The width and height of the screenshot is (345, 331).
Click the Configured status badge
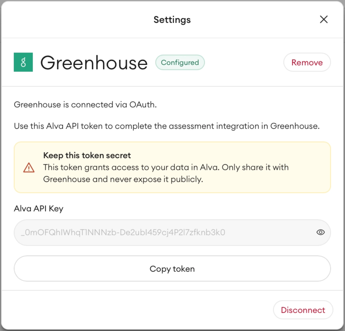[180, 62]
